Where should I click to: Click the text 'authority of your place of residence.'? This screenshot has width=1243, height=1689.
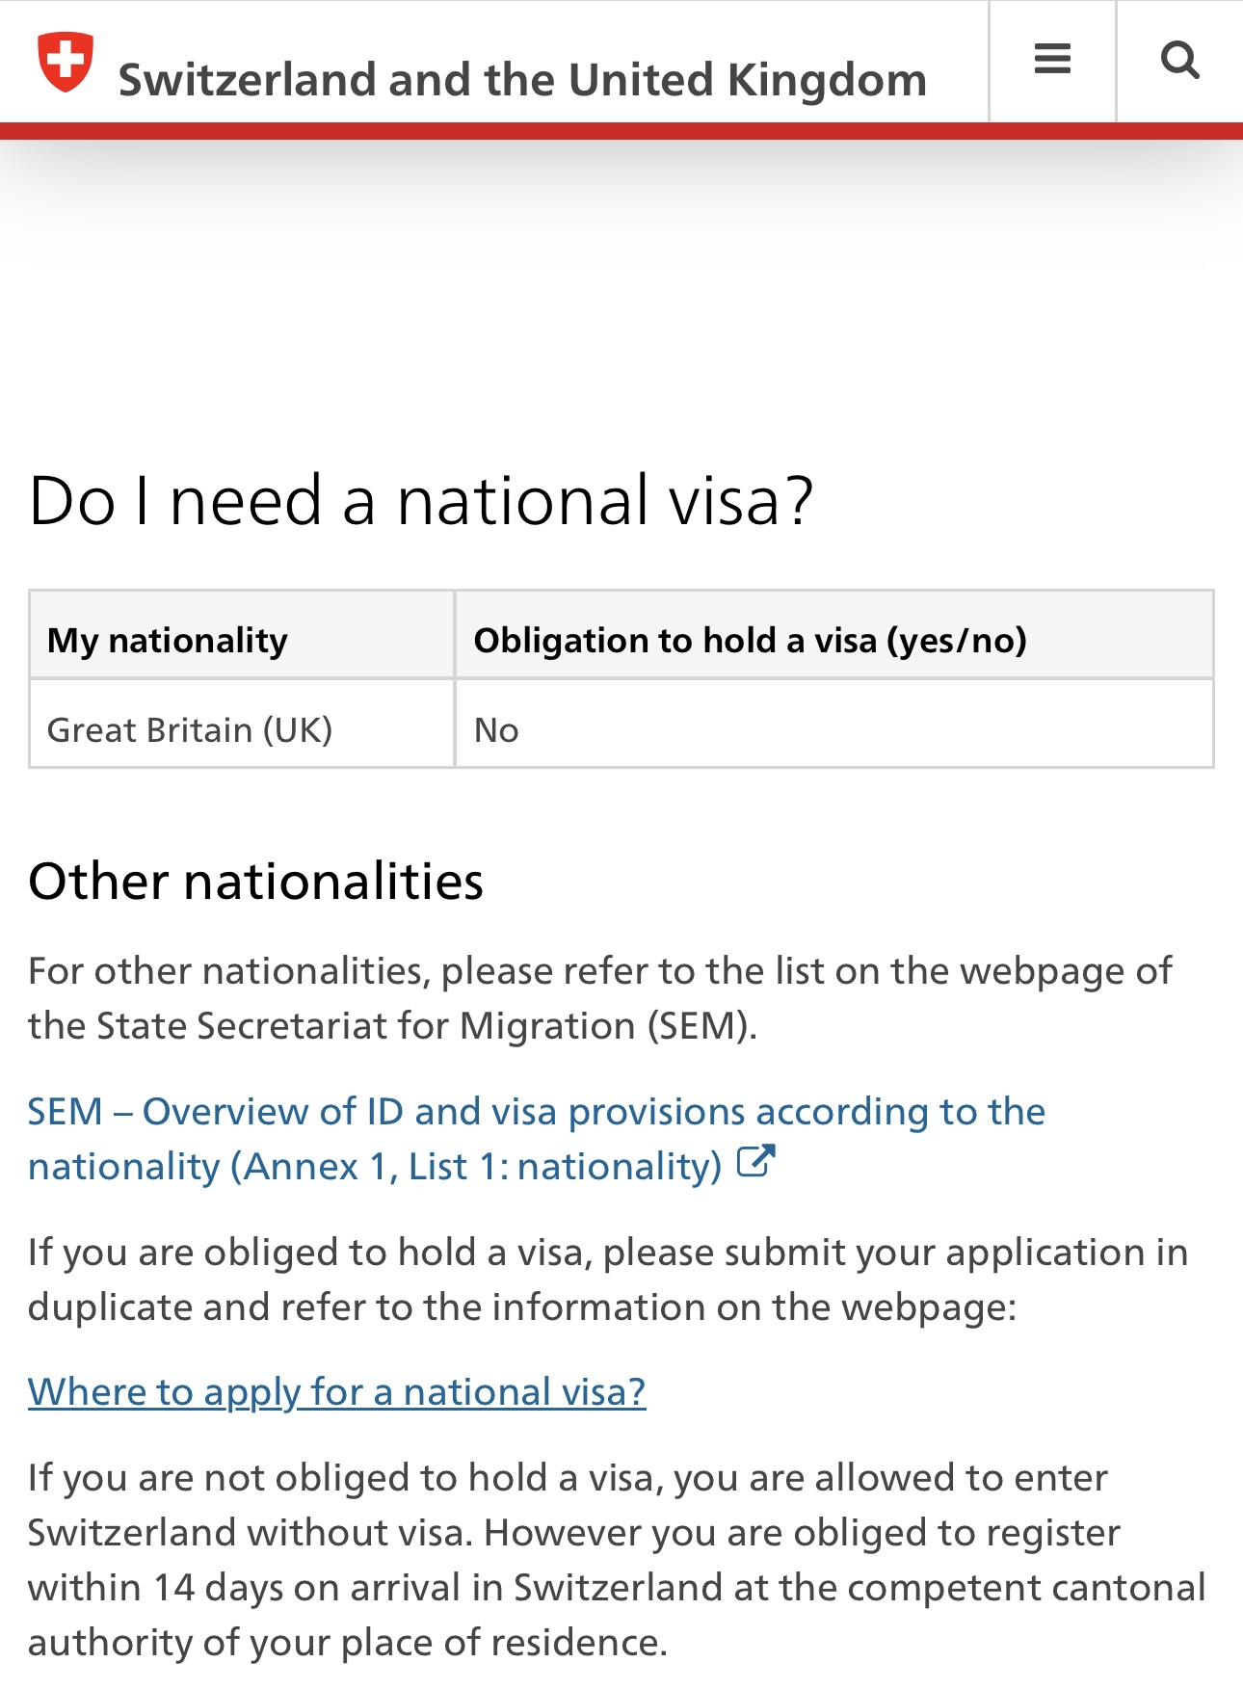(348, 1643)
